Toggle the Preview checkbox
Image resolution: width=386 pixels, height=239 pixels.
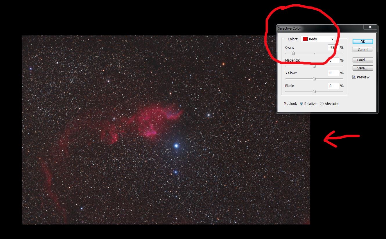pos(354,77)
